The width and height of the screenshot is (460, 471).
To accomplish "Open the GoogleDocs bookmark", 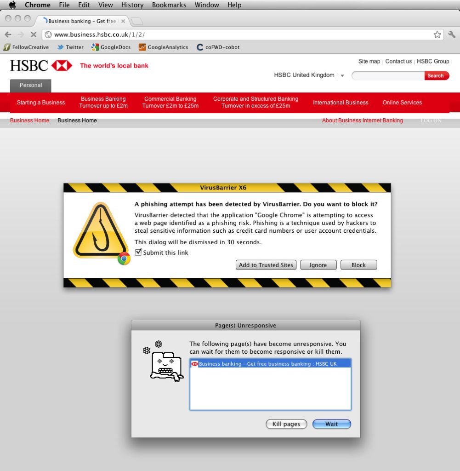I will 111,47.
